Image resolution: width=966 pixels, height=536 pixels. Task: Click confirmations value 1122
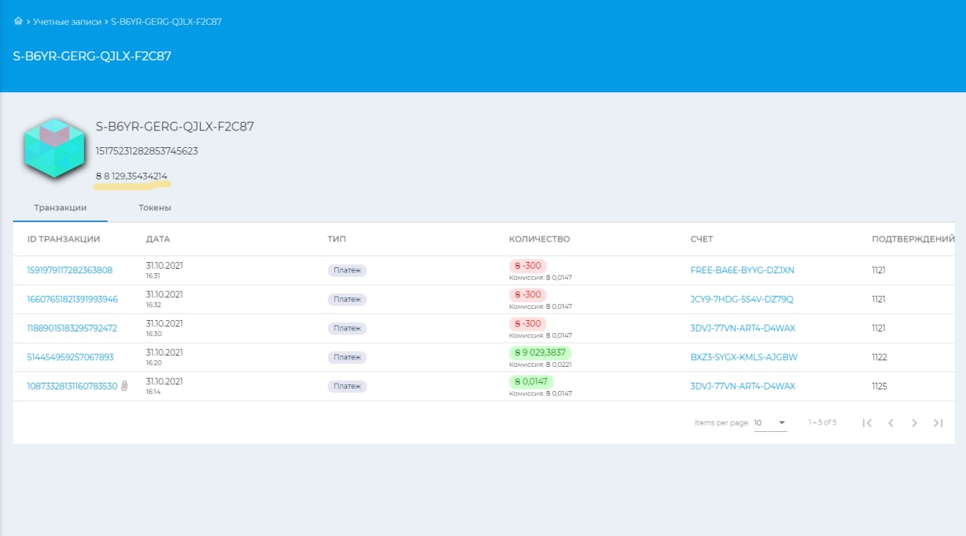tap(879, 357)
